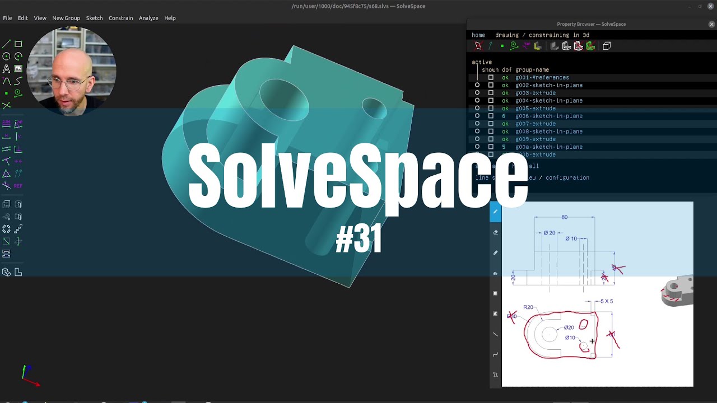The width and height of the screenshot is (717, 403).
Task: Click the nearest isometric view toolbar icon
Action: point(6,272)
